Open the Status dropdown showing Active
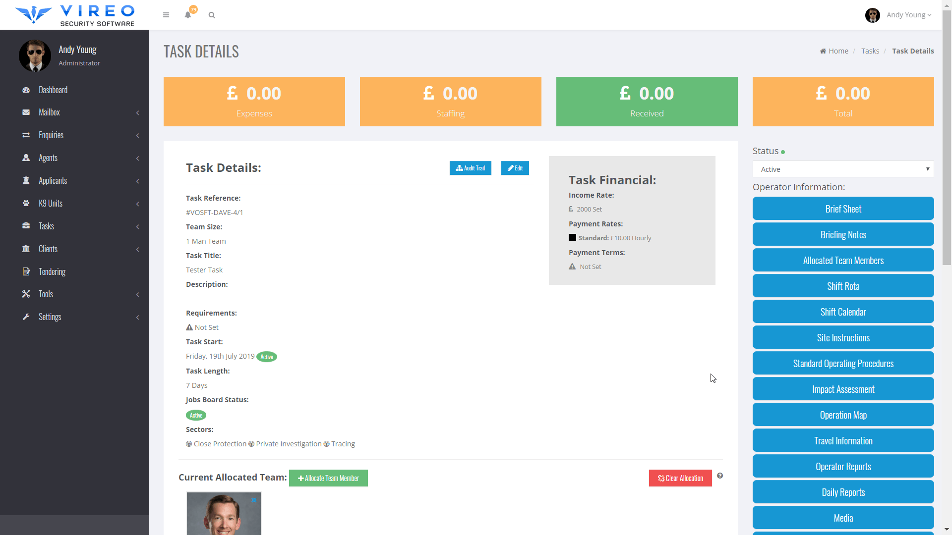This screenshot has width=952, height=535. coord(843,169)
